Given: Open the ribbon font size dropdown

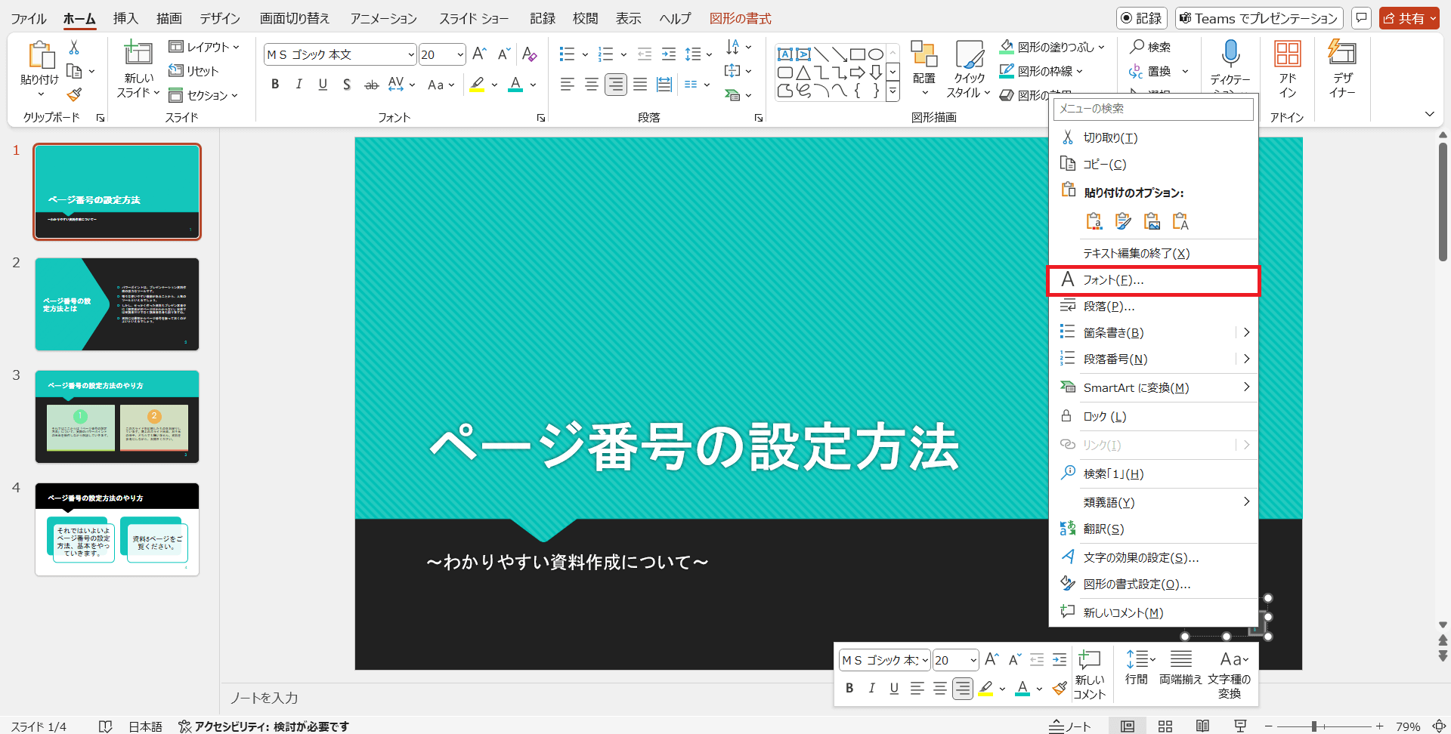Looking at the screenshot, I should point(460,54).
